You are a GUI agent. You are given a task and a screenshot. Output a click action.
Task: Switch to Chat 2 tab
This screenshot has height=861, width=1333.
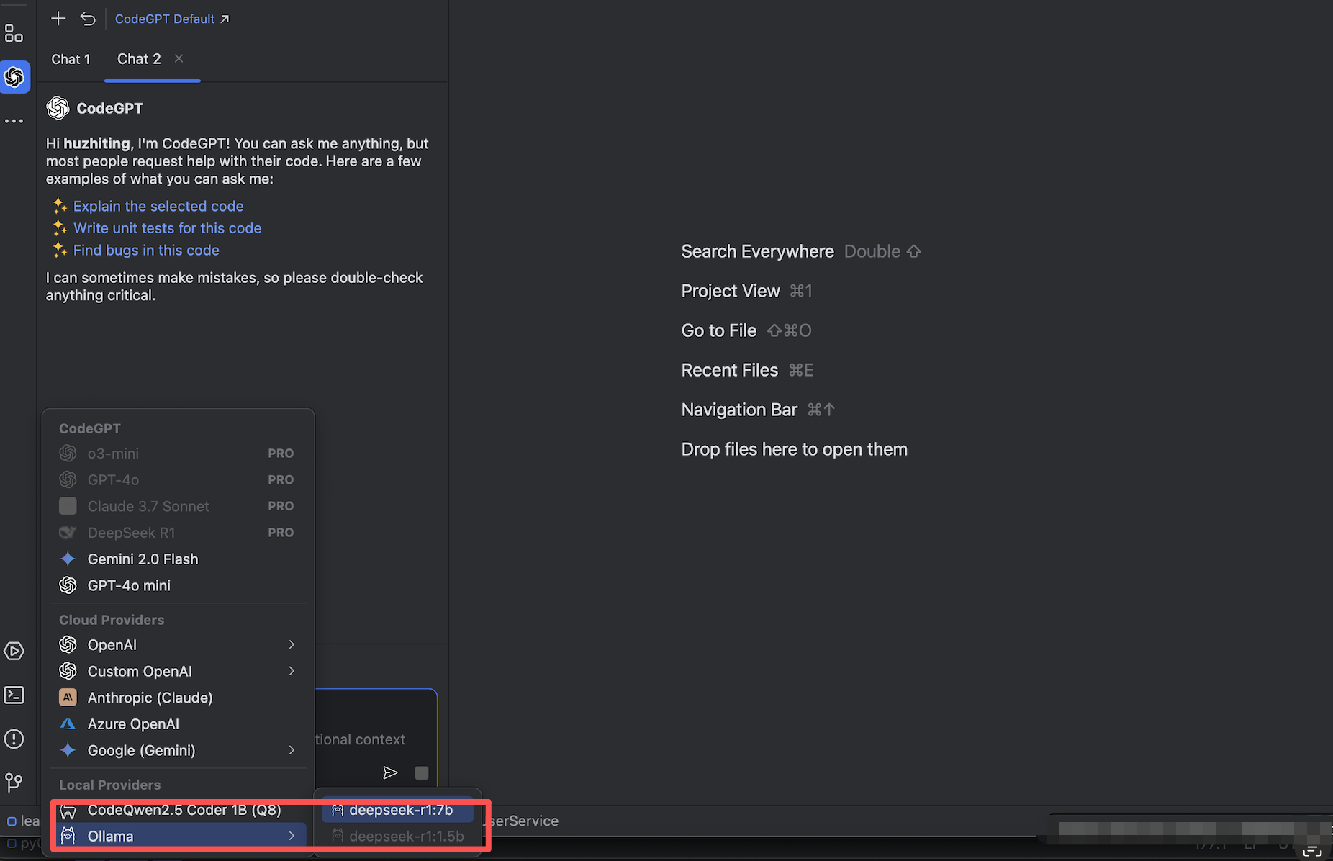139,59
